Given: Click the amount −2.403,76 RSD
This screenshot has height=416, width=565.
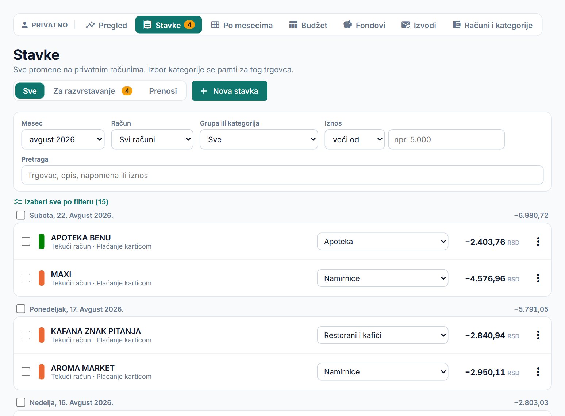Looking at the screenshot, I should (x=492, y=242).
